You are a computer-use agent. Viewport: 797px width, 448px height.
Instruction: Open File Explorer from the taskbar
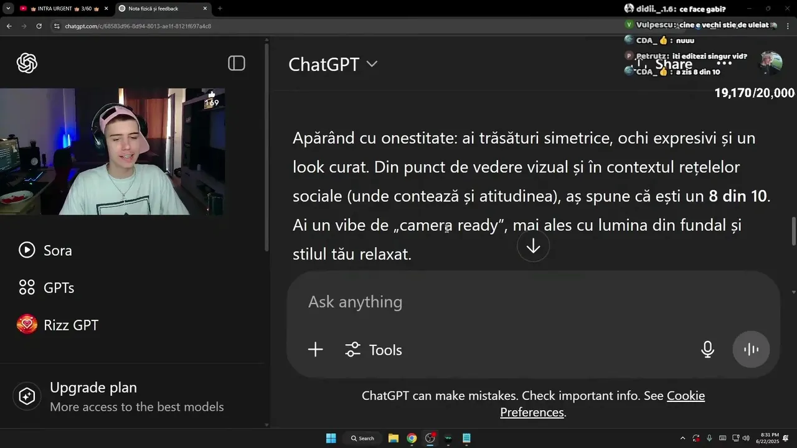pyautogui.click(x=394, y=438)
